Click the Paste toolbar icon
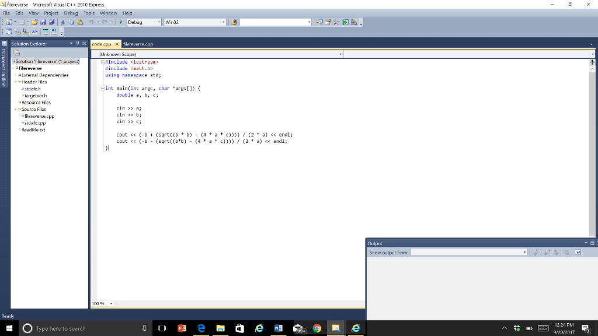 pos(80,22)
